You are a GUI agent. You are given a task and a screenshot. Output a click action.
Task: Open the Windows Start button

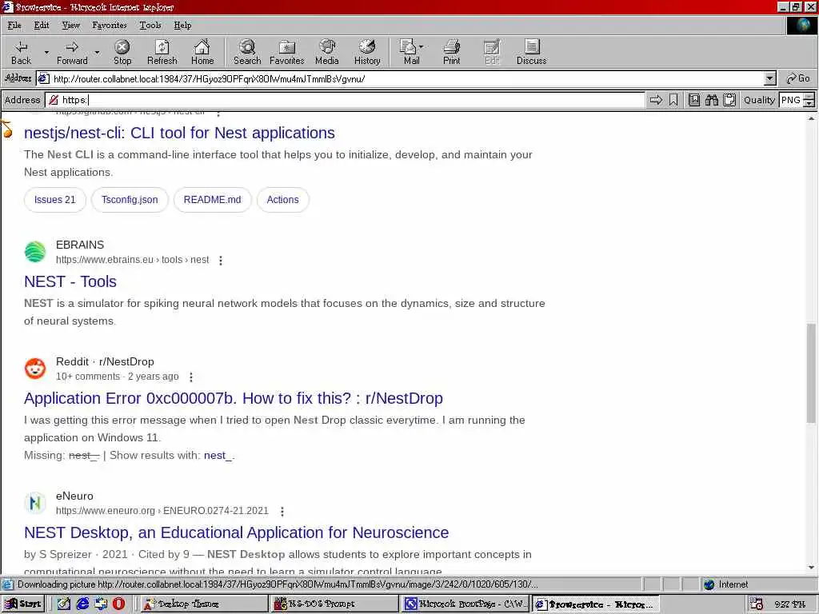[23, 604]
